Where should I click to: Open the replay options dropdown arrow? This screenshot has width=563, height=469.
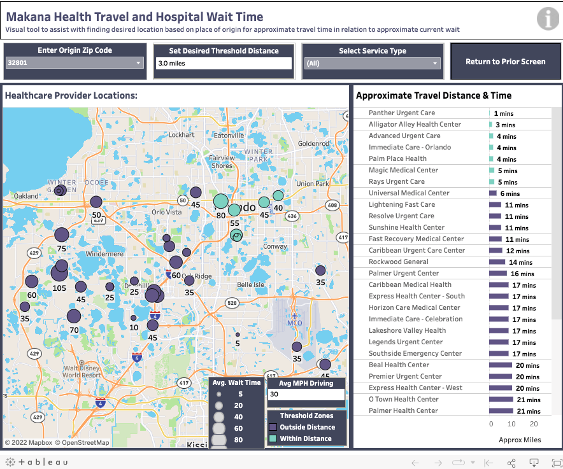tap(473, 463)
